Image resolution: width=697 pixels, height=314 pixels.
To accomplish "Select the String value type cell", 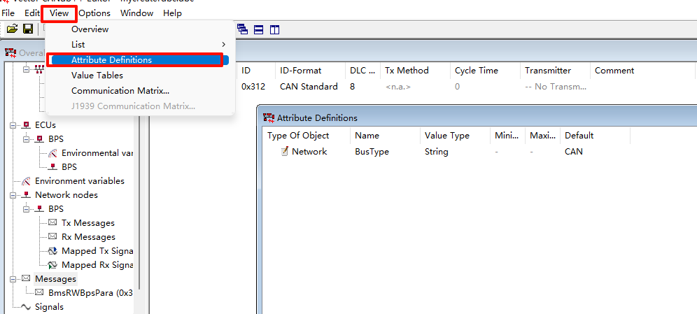I will 436,152.
